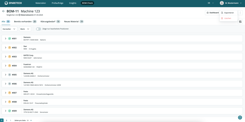Choose Löschen from the menu

coord(229,18)
